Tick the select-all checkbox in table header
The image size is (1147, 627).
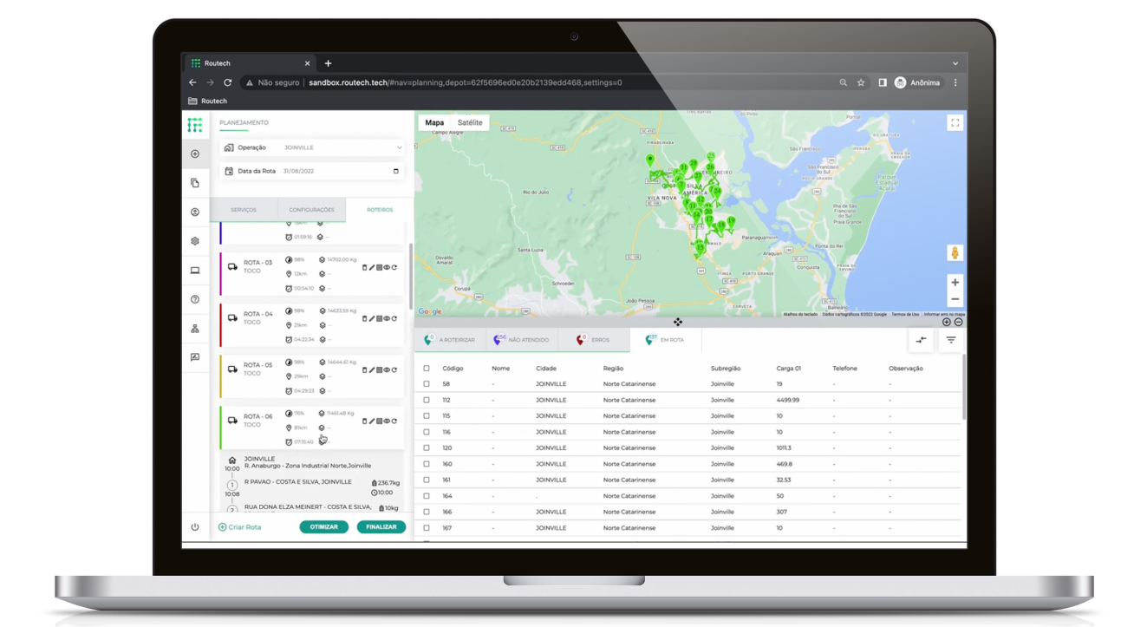pyautogui.click(x=426, y=369)
